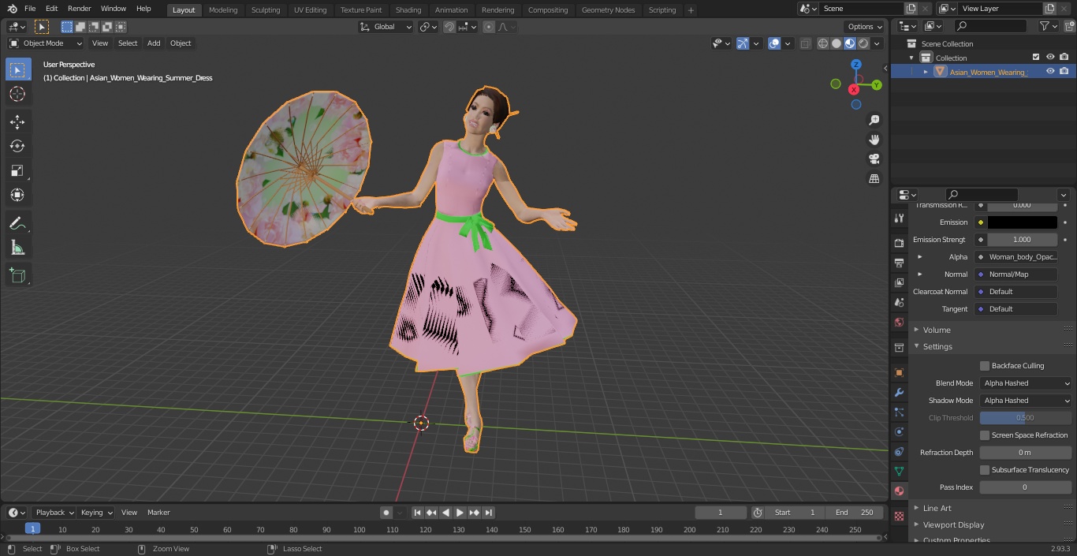Open the timeline Playback popover
The image size is (1077, 556).
pos(54,513)
